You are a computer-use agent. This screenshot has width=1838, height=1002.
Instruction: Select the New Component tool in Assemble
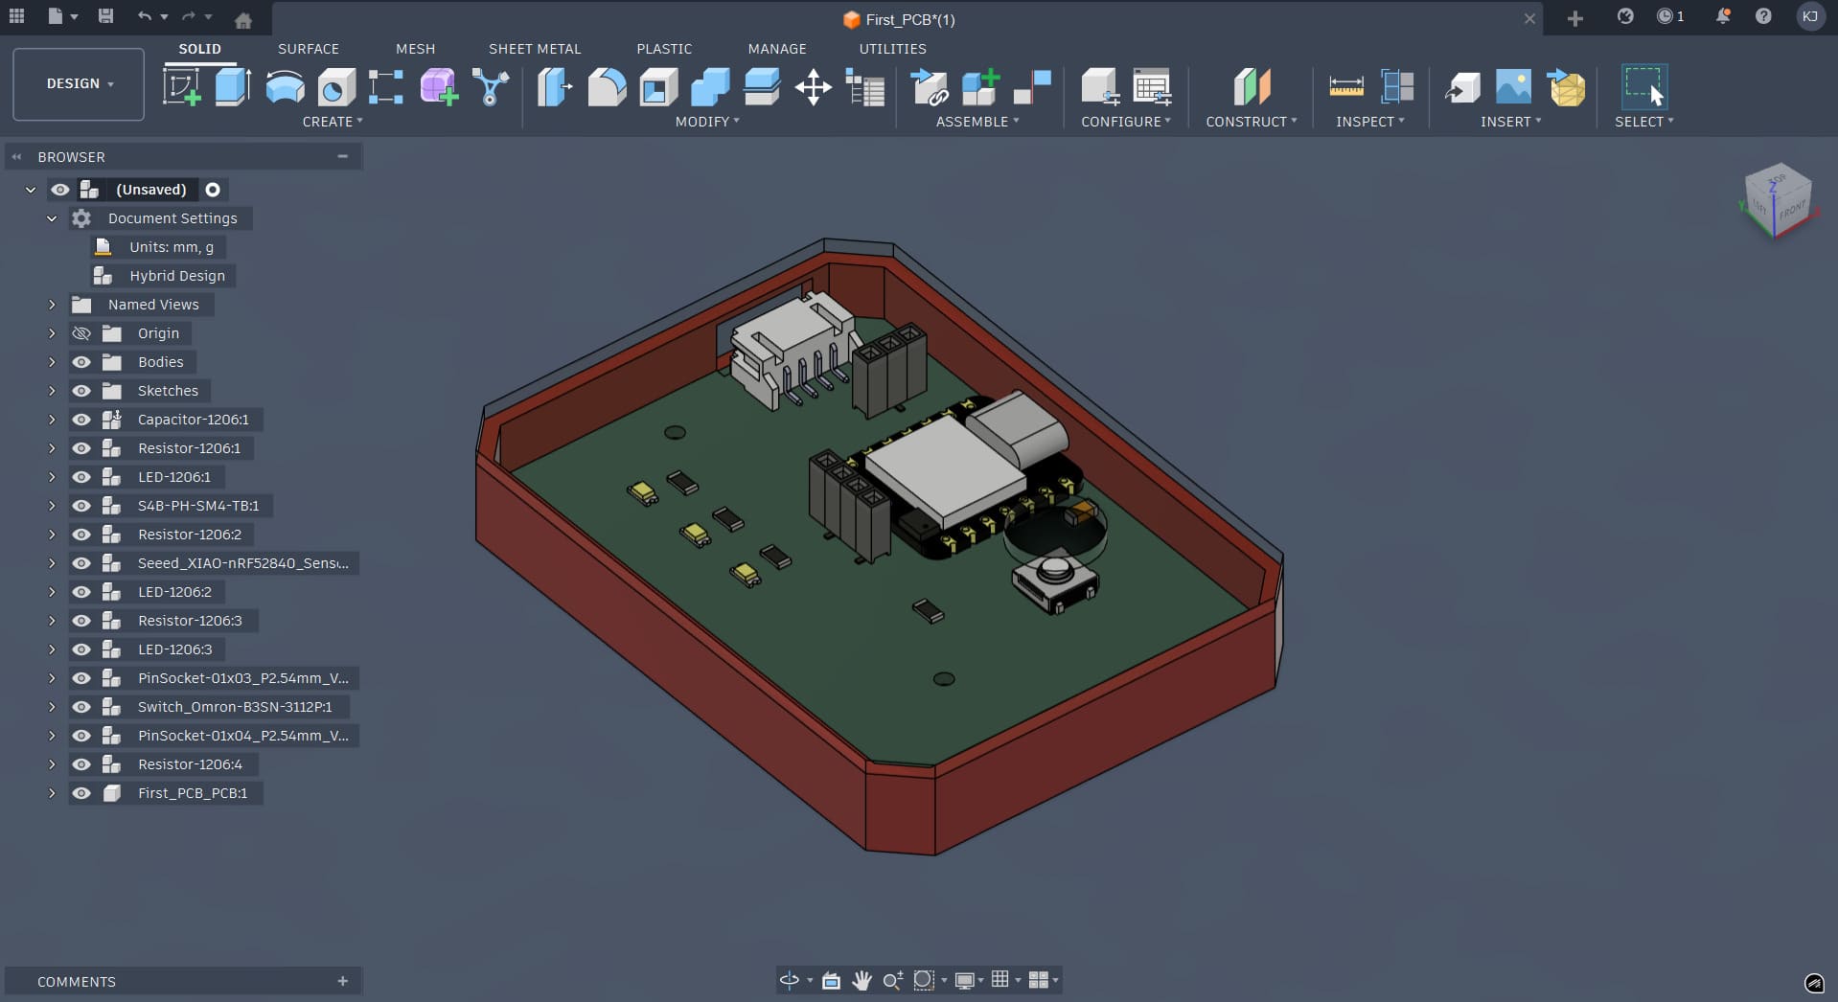(979, 87)
